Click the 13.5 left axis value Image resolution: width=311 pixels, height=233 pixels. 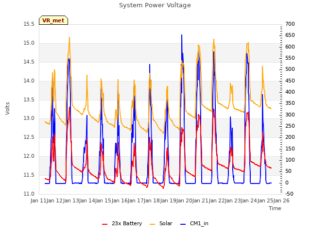coord(29,100)
